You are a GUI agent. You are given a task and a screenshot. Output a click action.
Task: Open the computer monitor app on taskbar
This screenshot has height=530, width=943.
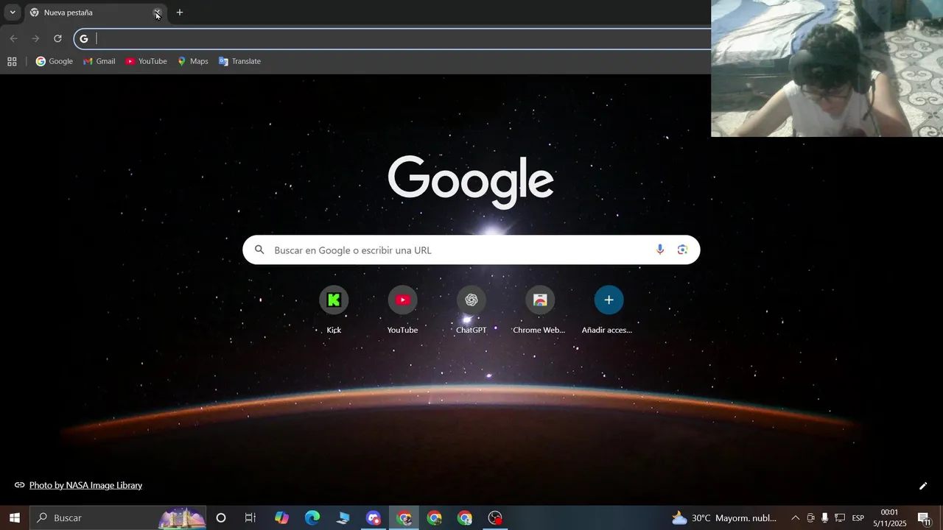343,517
